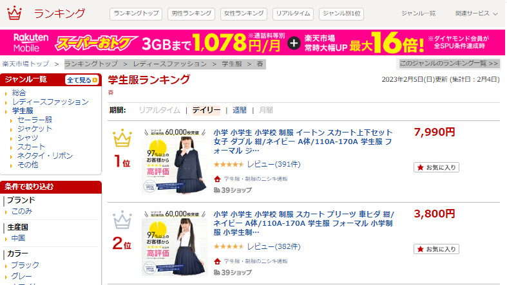Open the 全て見る genre list button

pyautogui.click(x=82, y=80)
